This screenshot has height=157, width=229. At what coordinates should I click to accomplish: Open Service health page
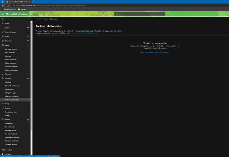[x=10, y=127]
